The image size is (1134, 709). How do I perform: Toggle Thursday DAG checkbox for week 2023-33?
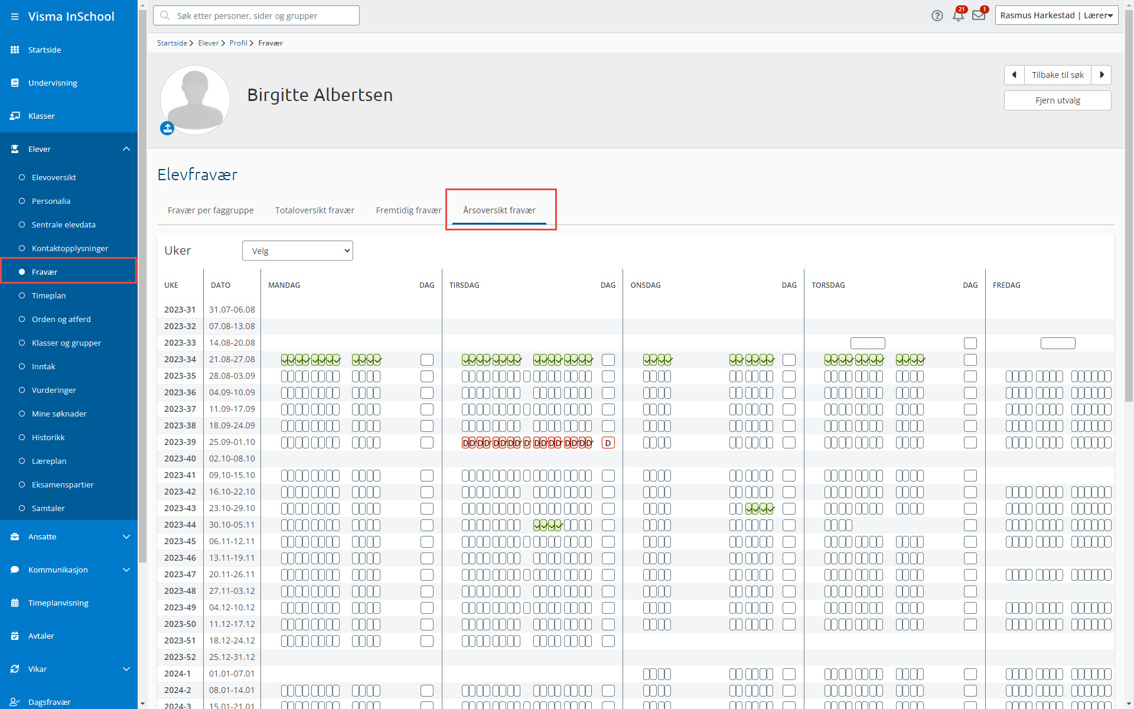click(970, 343)
